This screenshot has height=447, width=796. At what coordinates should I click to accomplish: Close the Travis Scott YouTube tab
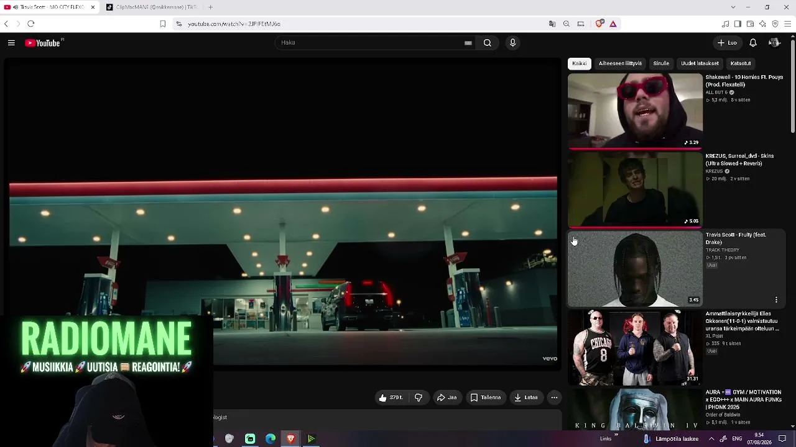coord(93,7)
